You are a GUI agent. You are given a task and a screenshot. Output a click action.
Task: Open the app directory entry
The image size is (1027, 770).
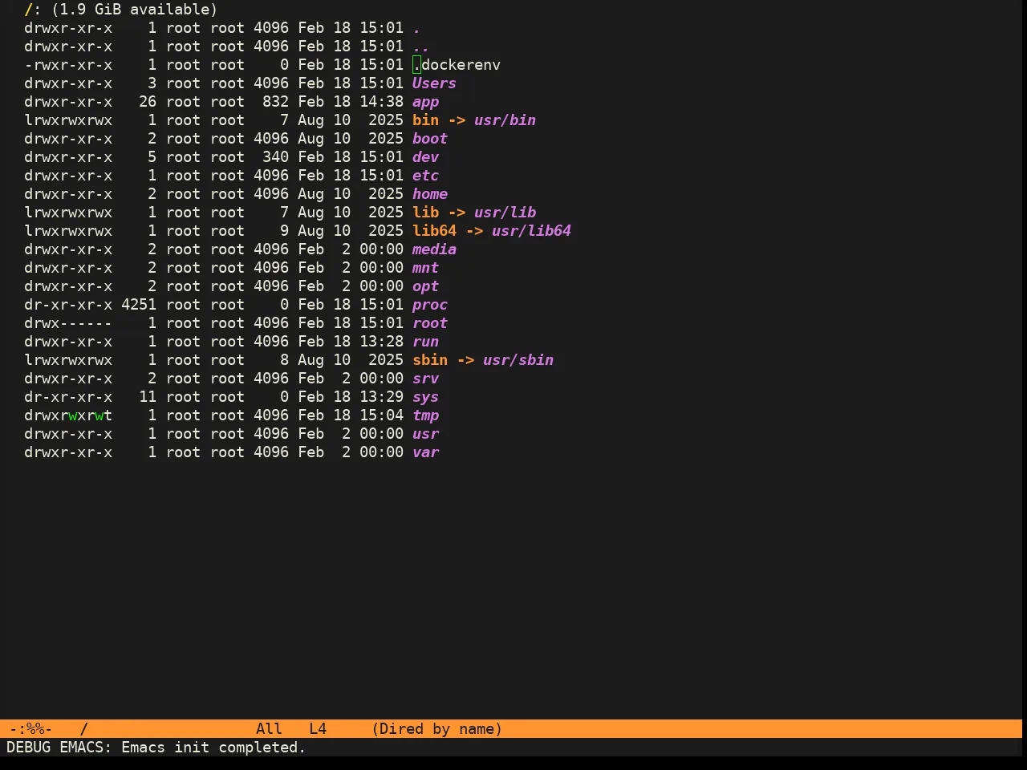tap(425, 102)
